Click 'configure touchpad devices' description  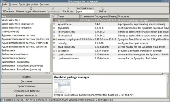coord(133,43)
